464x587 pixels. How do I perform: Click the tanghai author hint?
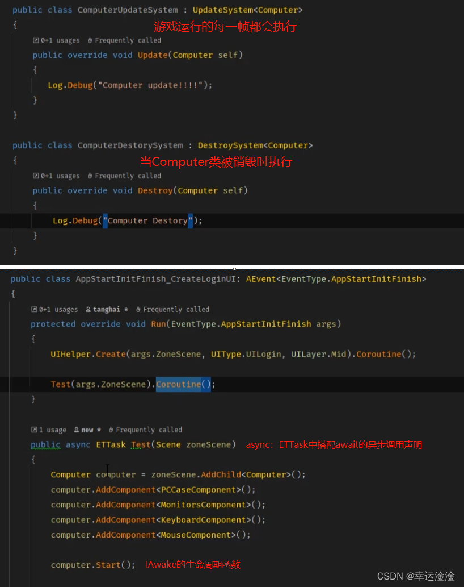coord(107,310)
